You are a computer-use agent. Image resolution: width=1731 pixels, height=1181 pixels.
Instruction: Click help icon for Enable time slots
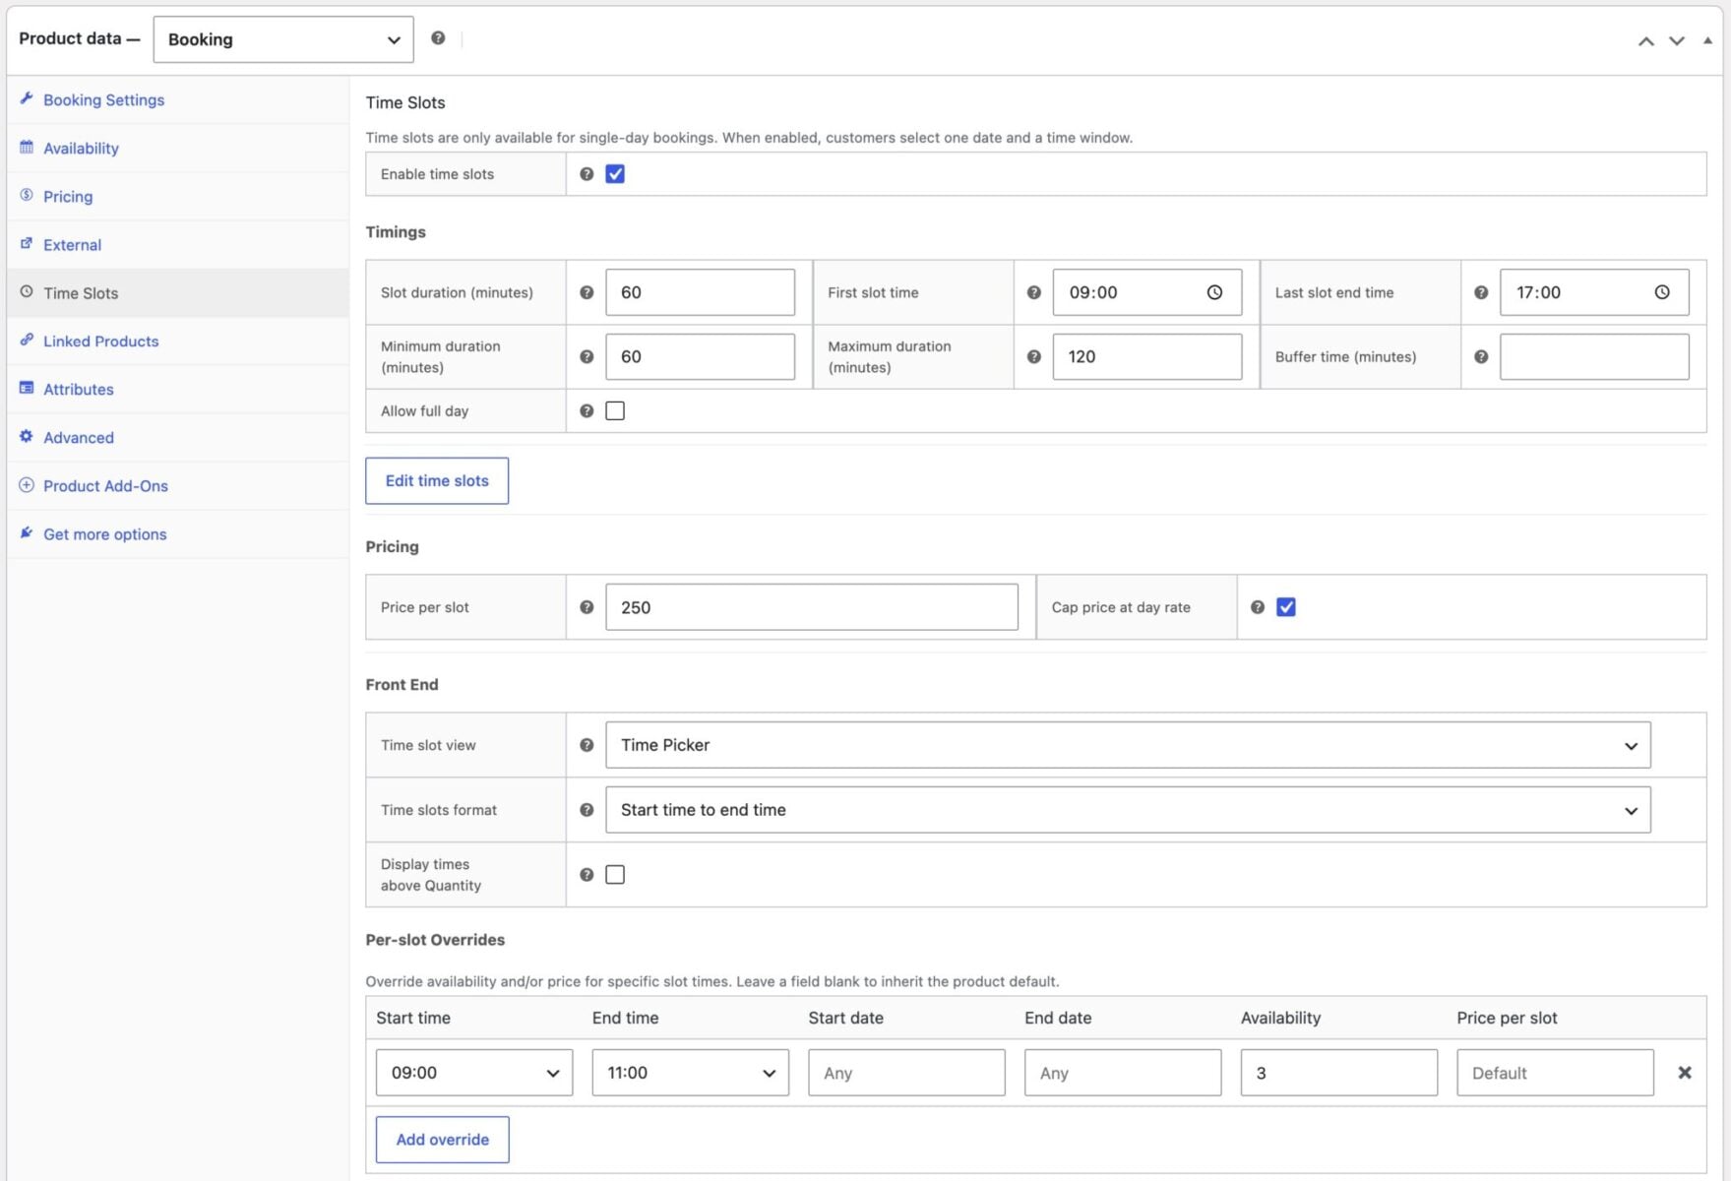coord(587,174)
